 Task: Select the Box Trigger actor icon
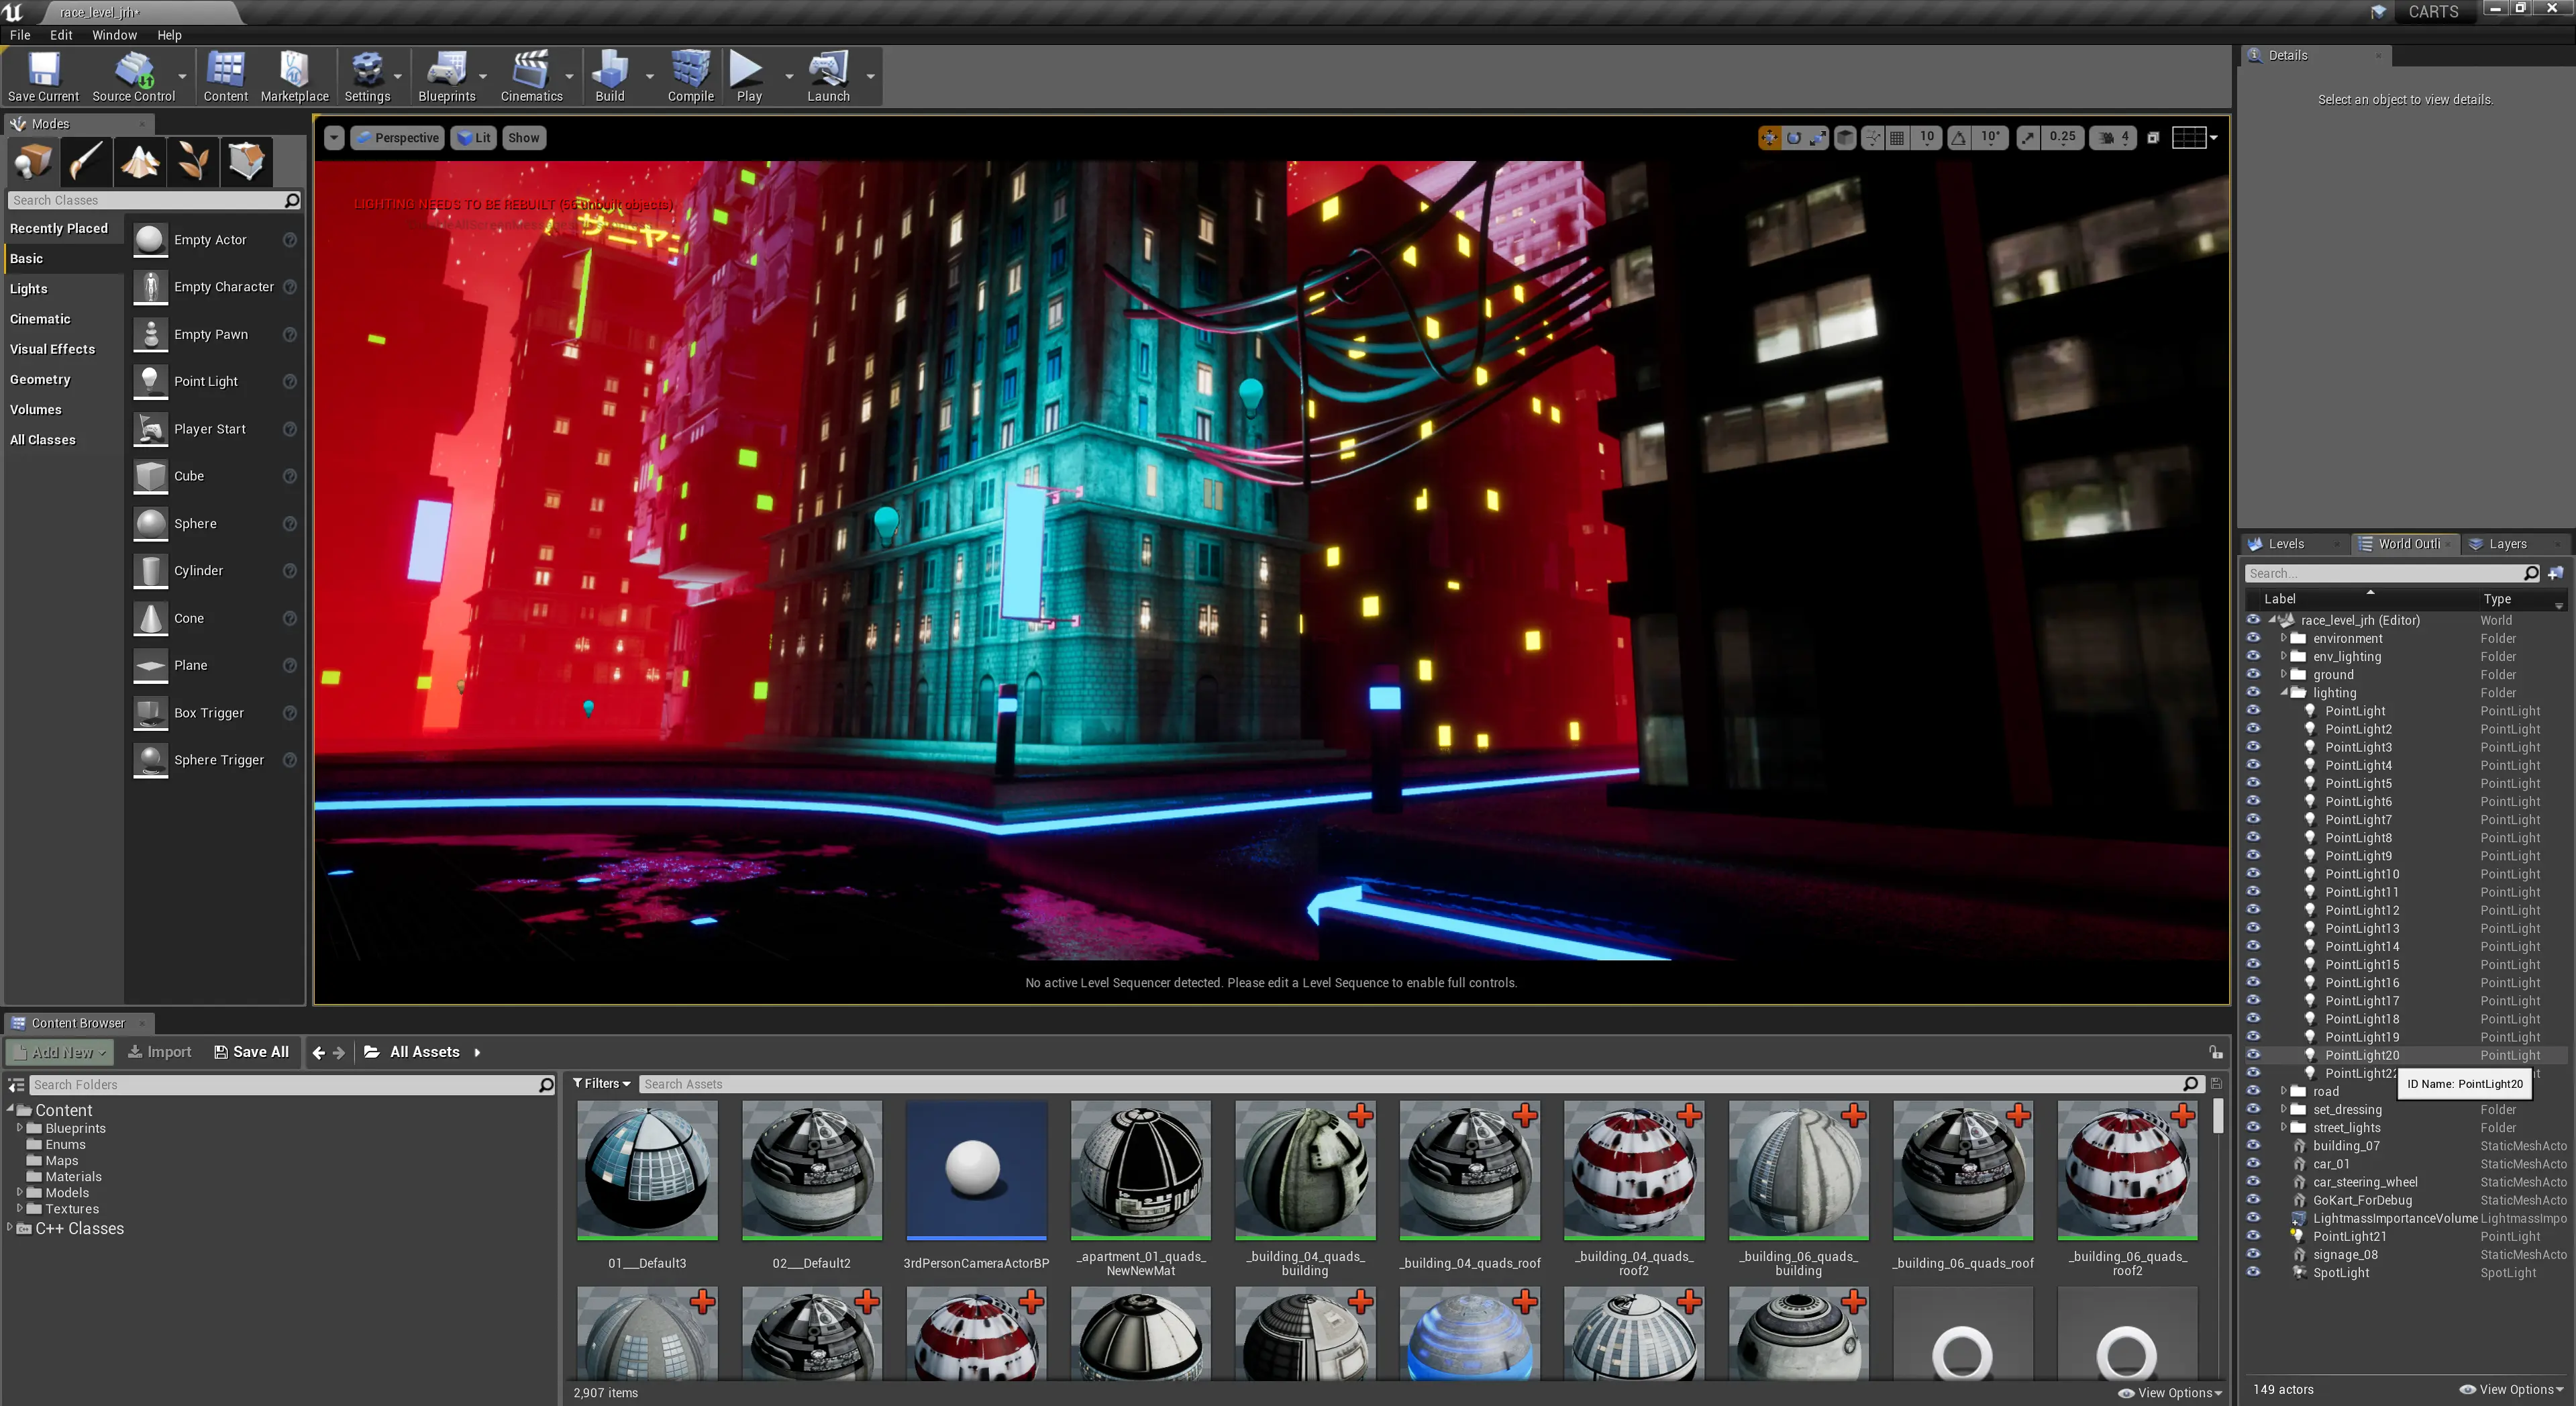pos(150,713)
